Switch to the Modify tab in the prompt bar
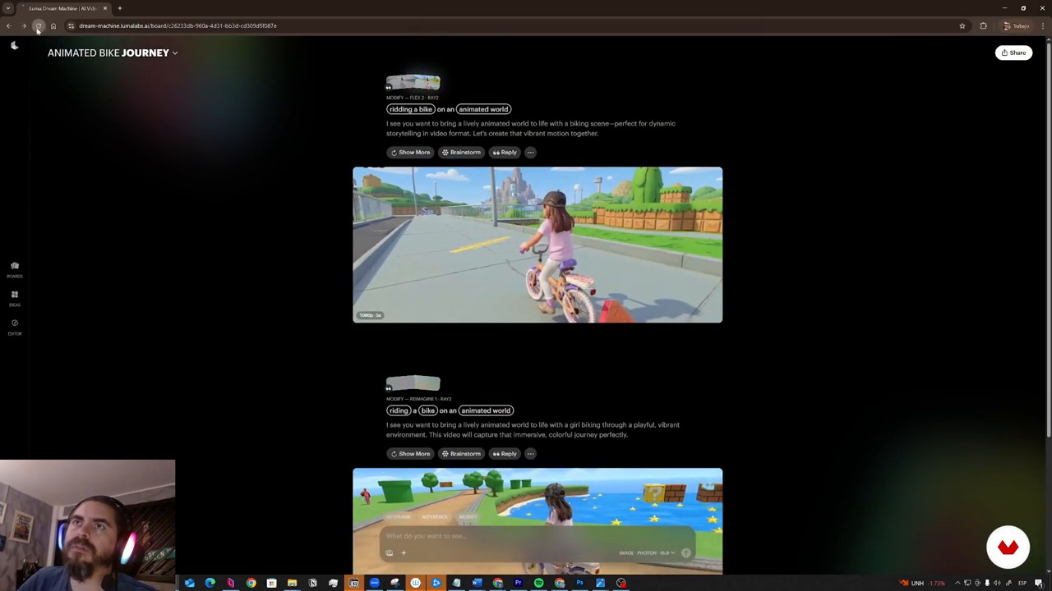This screenshot has width=1052, height=591. click(468, 517)
